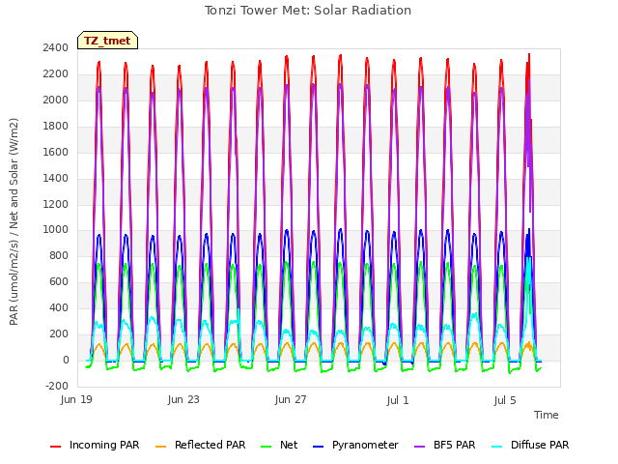618x464 pixels.
Task: Click the 1200 y-axis tick label
Action: coord(56,204)
